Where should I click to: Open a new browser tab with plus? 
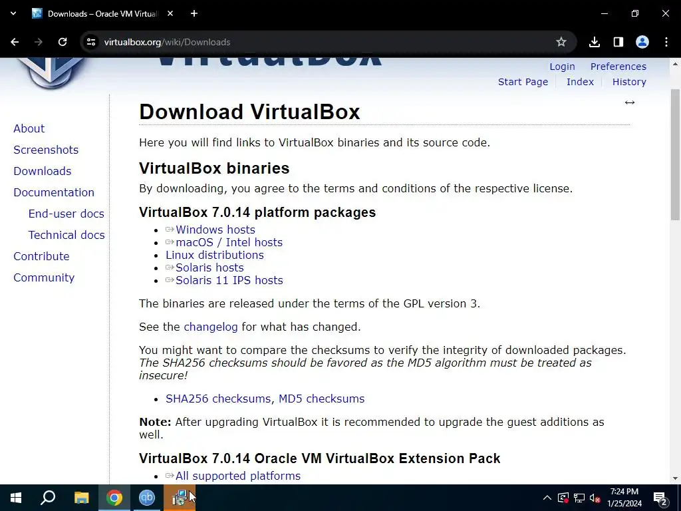point(194,13)
